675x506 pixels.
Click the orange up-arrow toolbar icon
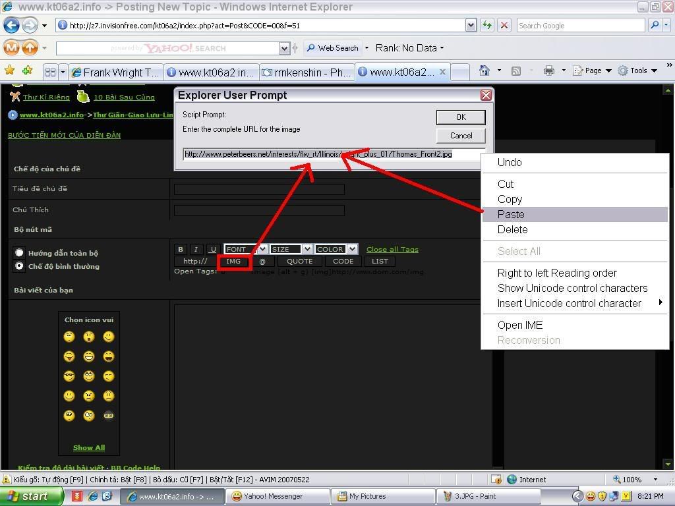[30, 47]
